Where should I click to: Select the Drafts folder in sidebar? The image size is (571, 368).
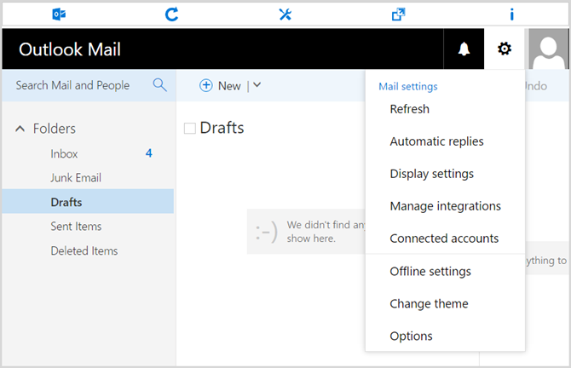click(x=88, y=201)
